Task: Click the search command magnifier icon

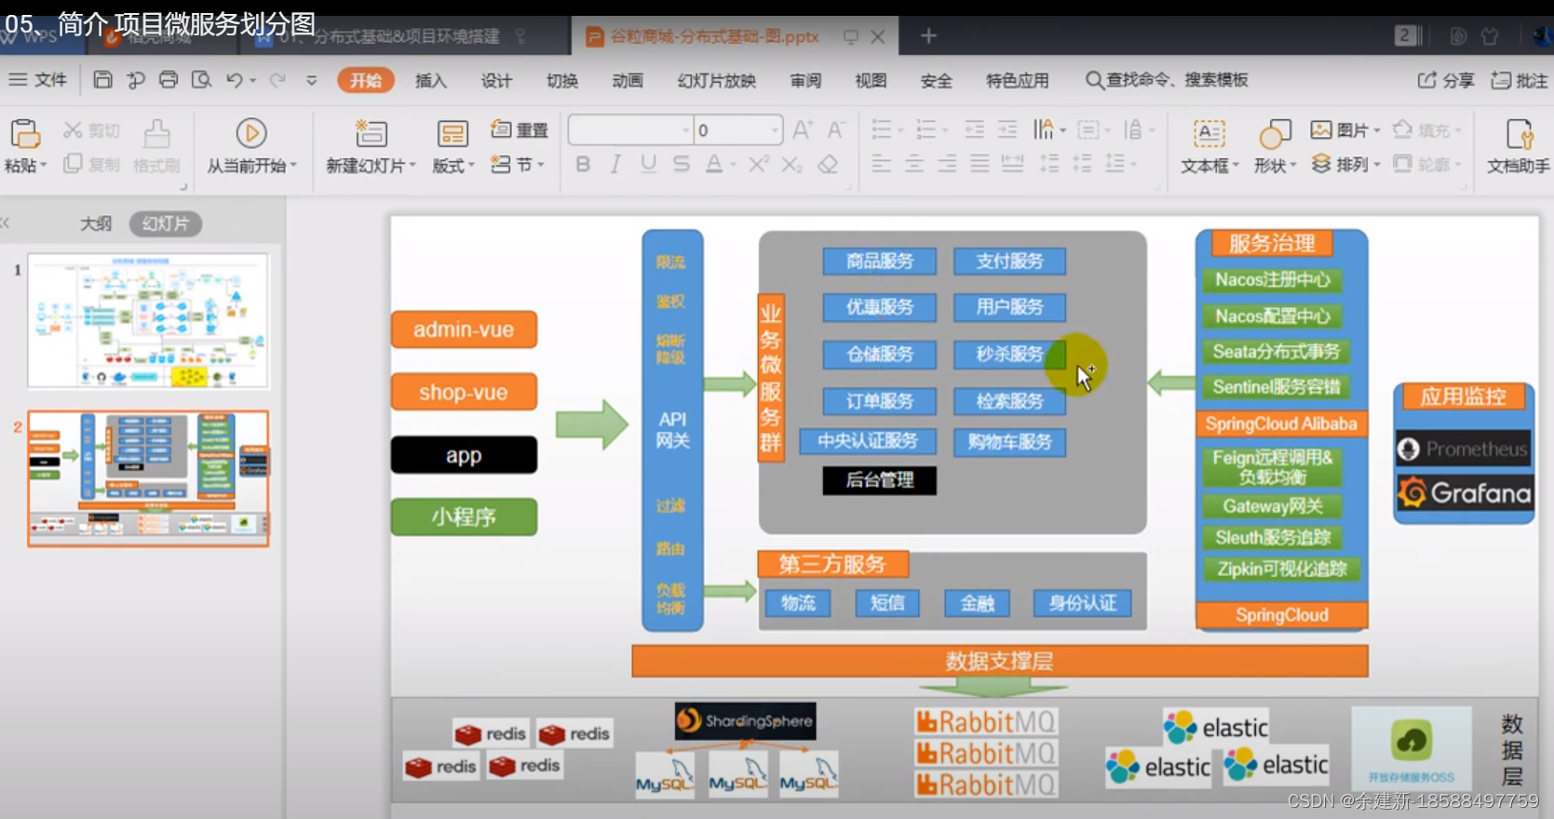Action: tap(1095, 80)
